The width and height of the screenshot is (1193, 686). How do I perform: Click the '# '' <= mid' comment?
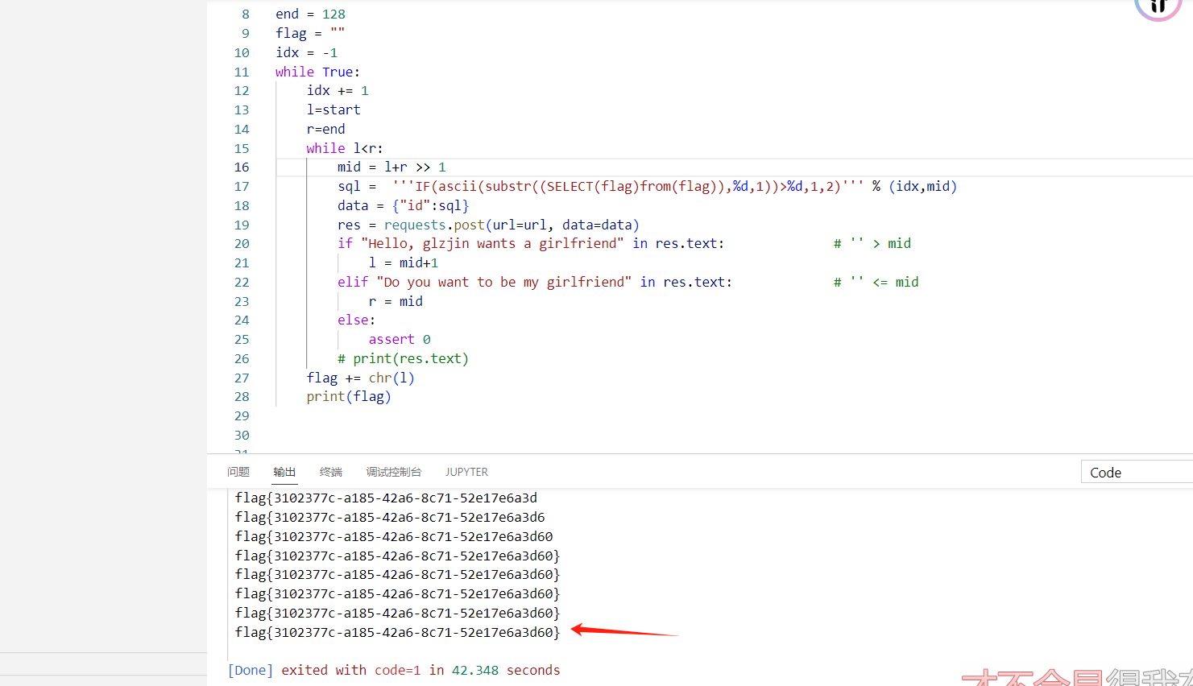coord(876,283)
